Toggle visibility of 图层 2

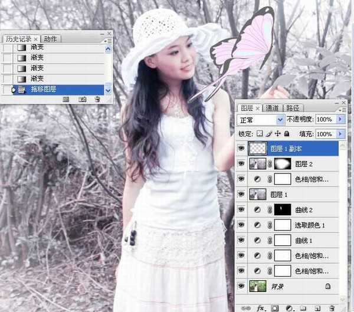(x=241, y=163)
